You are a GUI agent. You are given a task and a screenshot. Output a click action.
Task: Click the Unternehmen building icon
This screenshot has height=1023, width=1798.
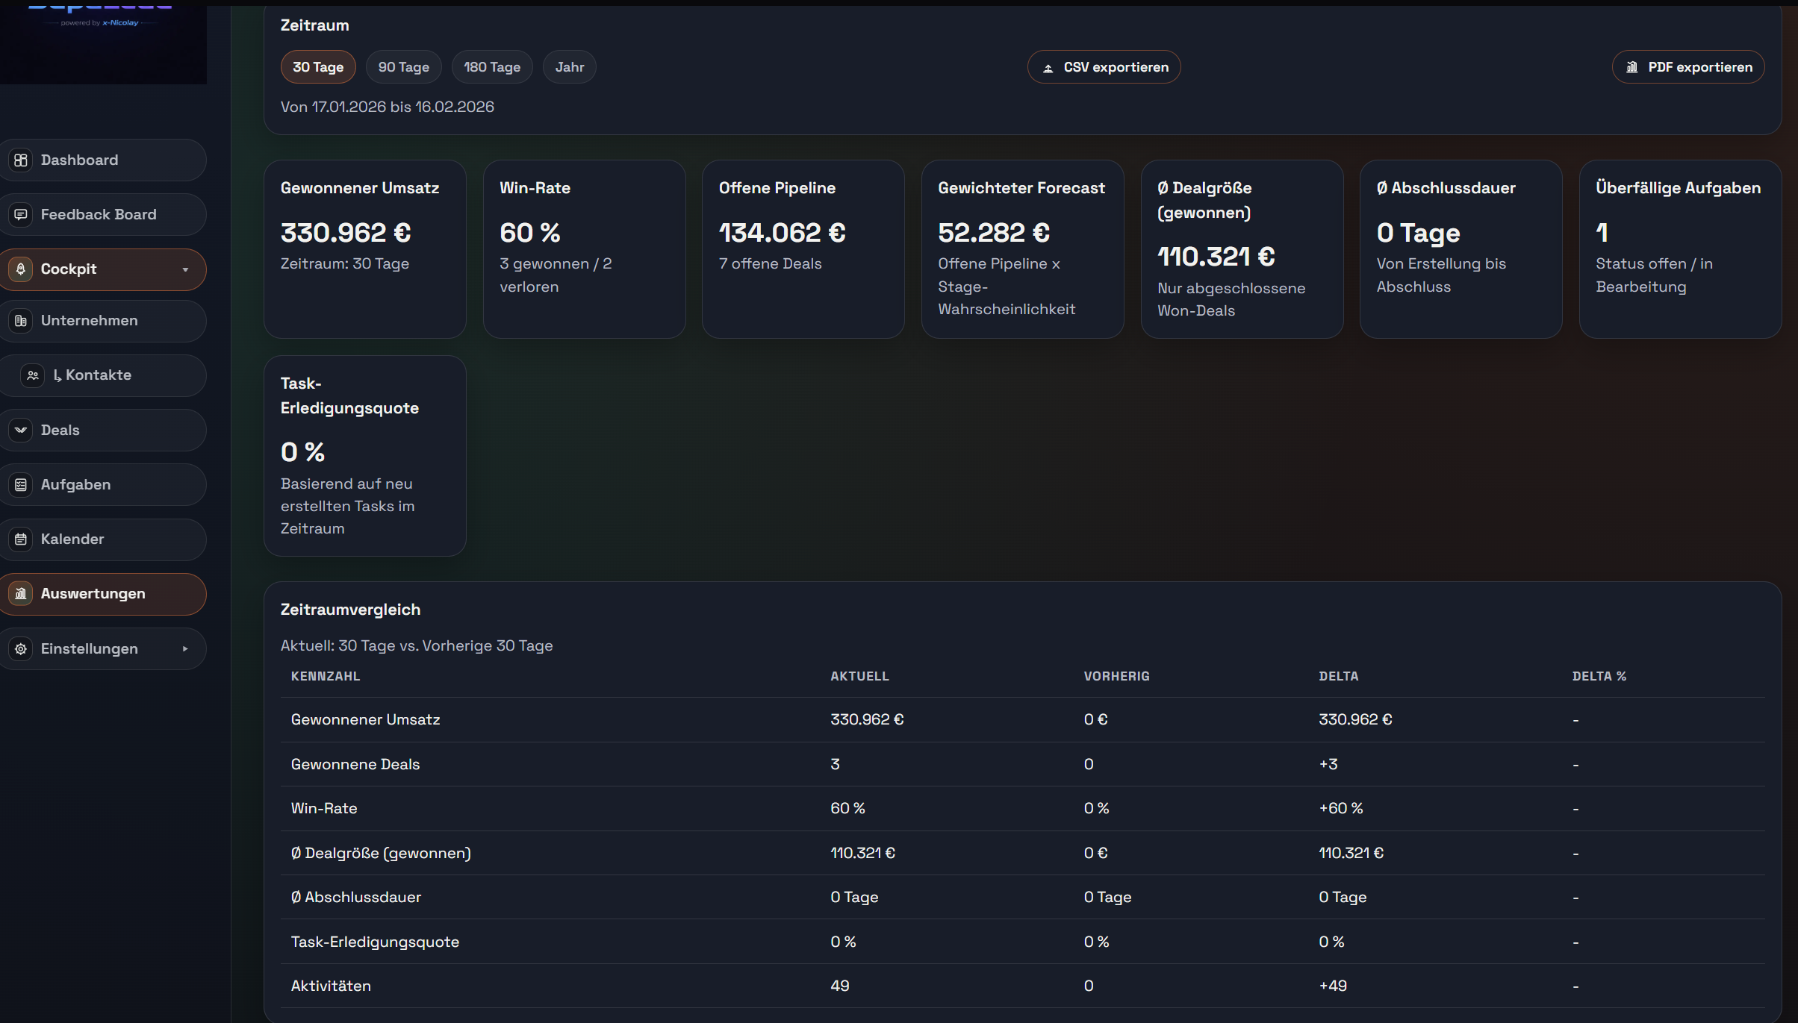pyautogui.click(x=21, y=321)
